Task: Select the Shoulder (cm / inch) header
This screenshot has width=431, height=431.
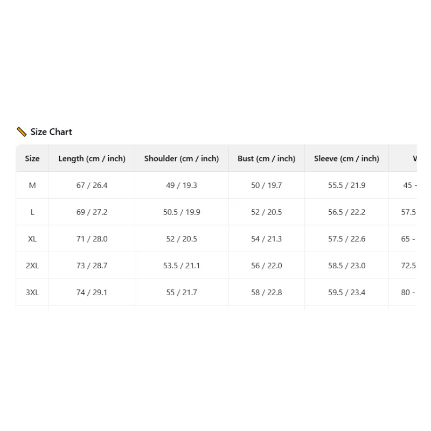Action: click(182, 158)
